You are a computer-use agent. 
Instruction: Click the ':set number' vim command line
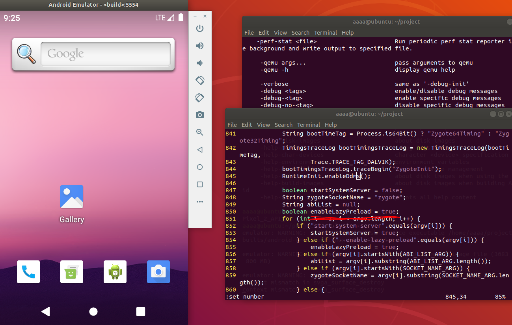(x=245, y=297)
